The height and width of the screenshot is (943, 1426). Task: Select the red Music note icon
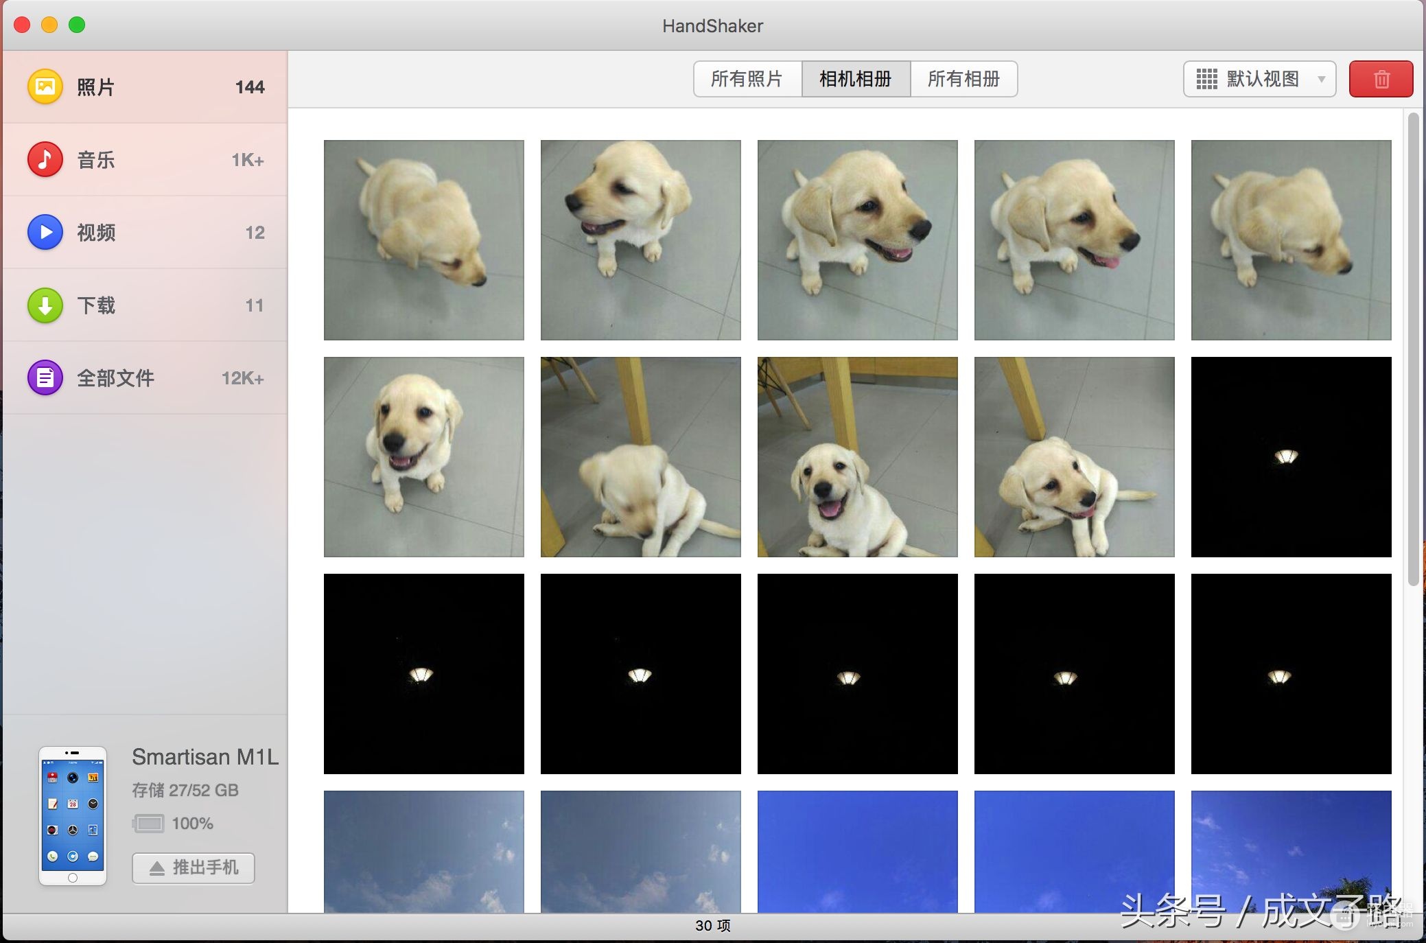(45, 159)
